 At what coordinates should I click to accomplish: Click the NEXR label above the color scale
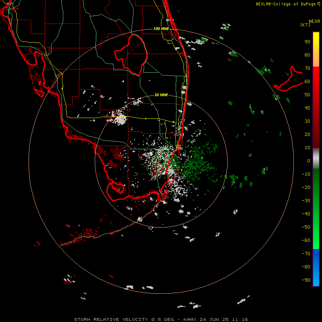314,21
